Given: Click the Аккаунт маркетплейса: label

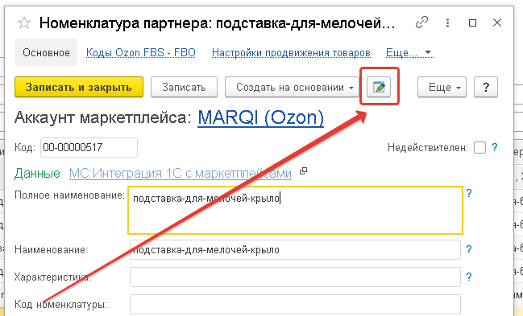Looking at the screenshot, I should pos(102,118).
